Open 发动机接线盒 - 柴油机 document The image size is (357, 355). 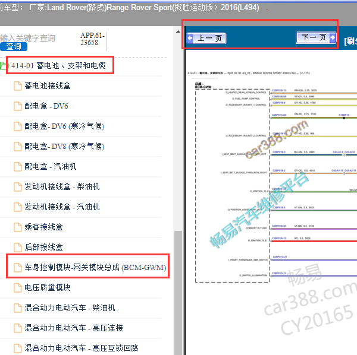[62, 186]
